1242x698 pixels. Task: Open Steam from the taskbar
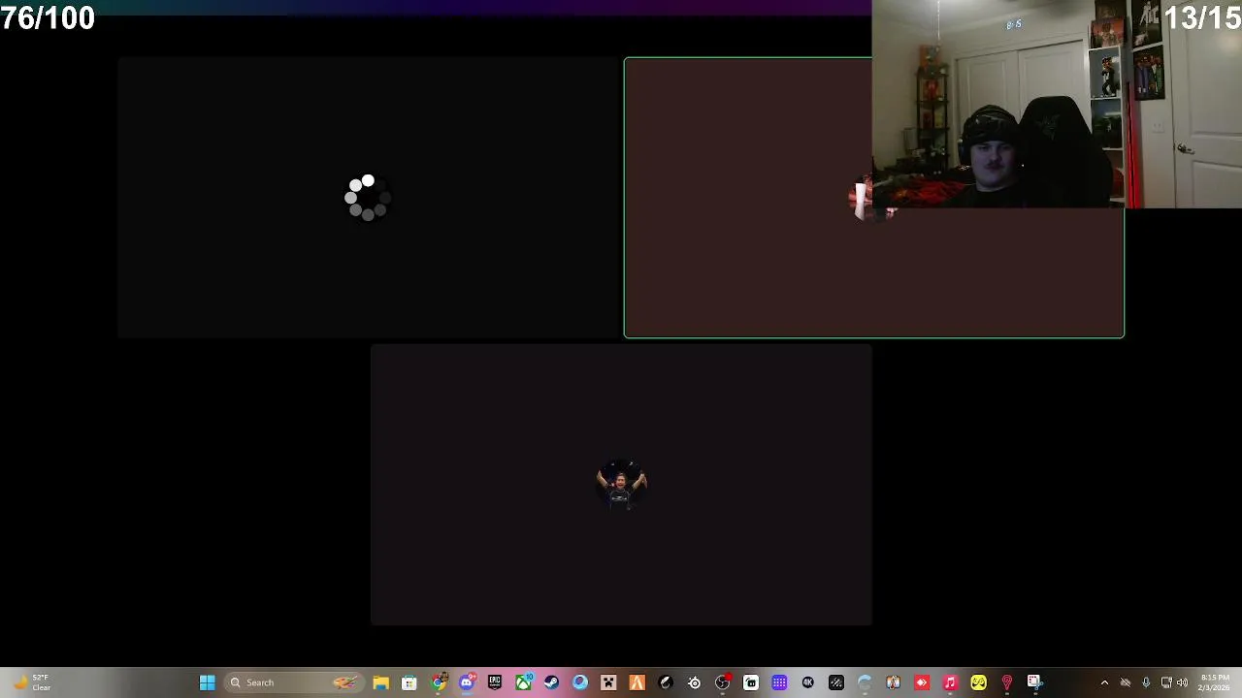coord(551,682)
